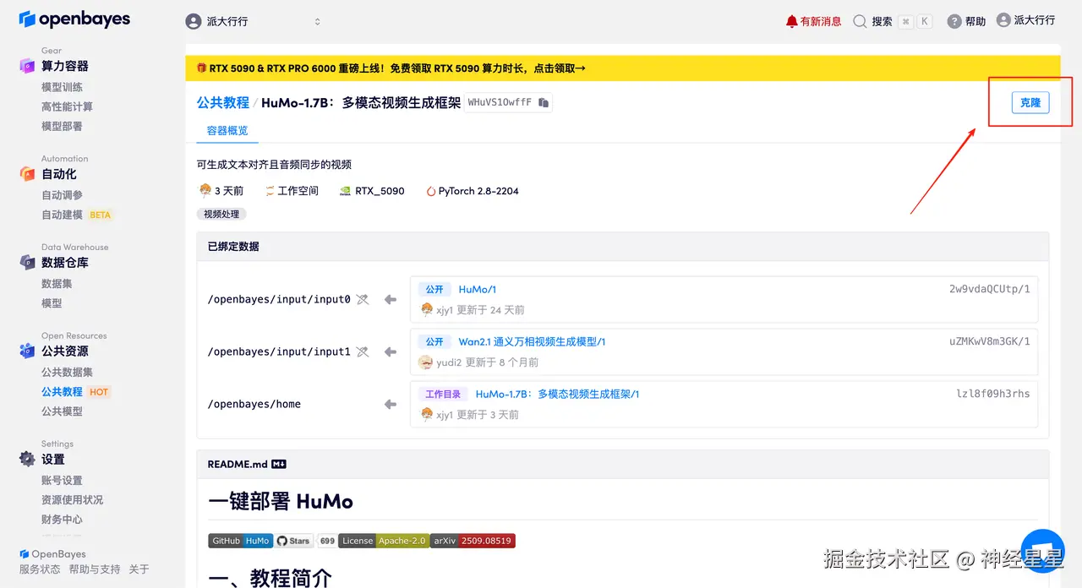1082x588 pixels.
Task: Go to 模型部署 in sidebar
Action: tap(62, 126)
